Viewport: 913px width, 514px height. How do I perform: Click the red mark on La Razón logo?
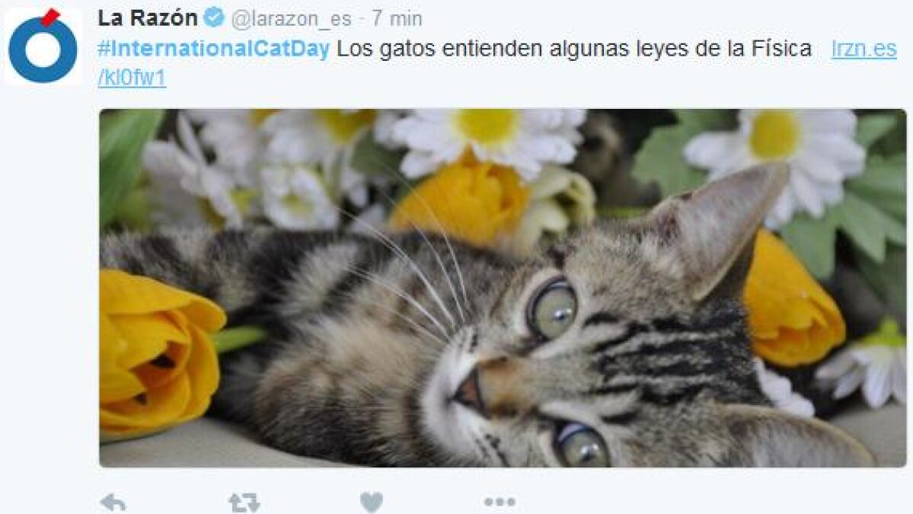click(x=50, y=17)
